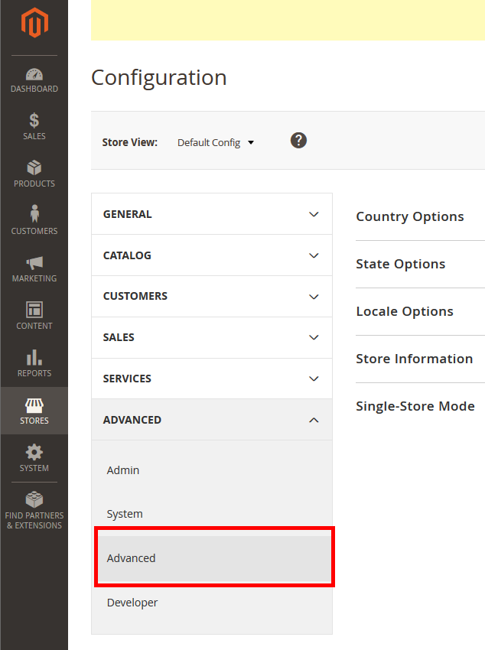485x650 pixels.
Task: Open the Dashboard sidebar icon
Action: click(x=34, y=76)
